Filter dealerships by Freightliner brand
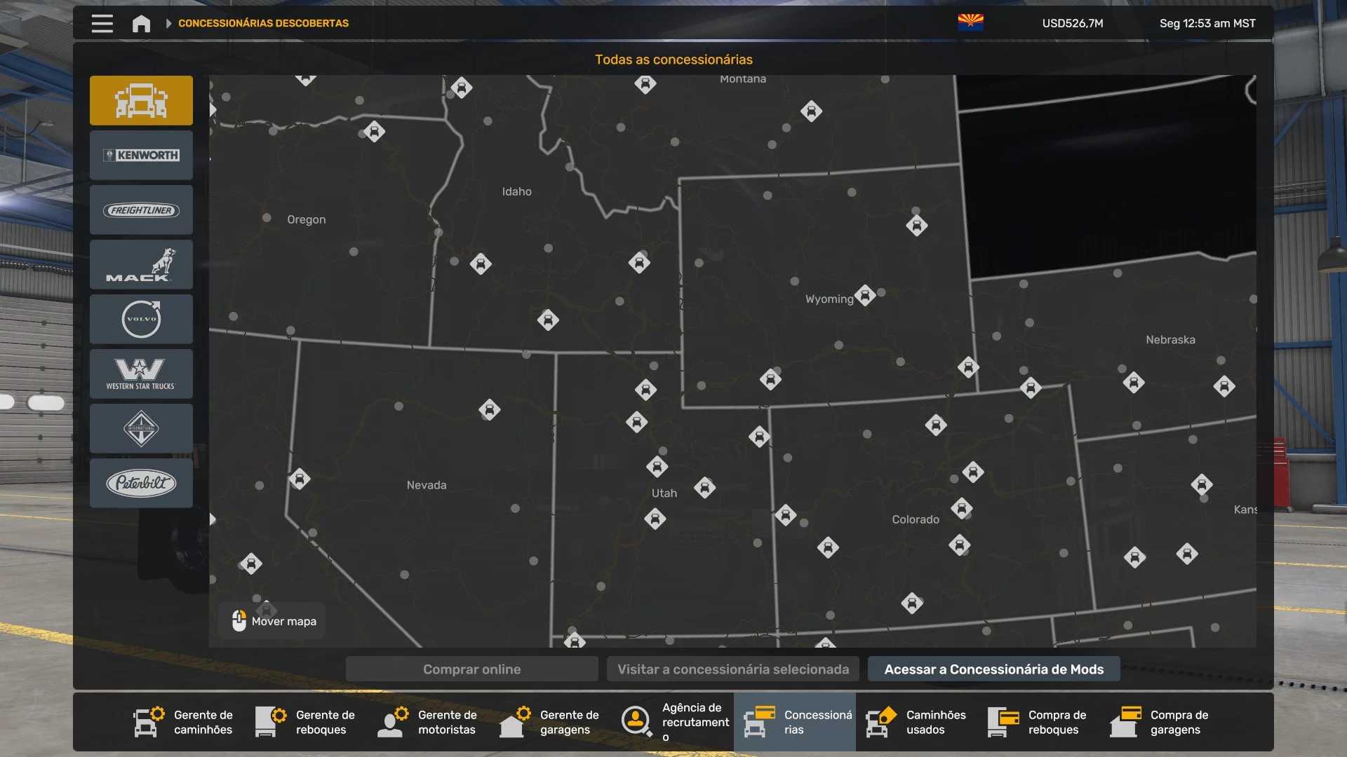This screenshot has width=1347, height=757. 141,210
